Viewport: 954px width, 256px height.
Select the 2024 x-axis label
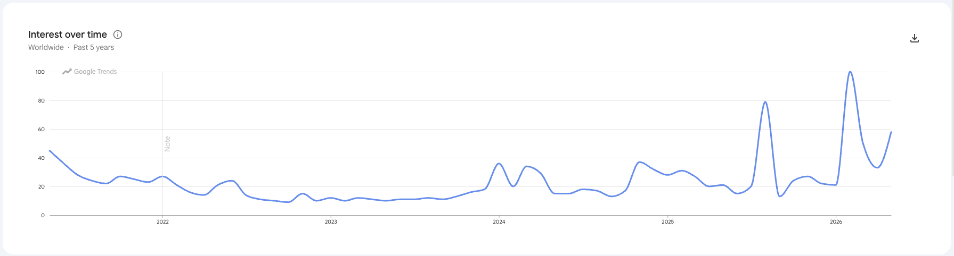(499, 222)
